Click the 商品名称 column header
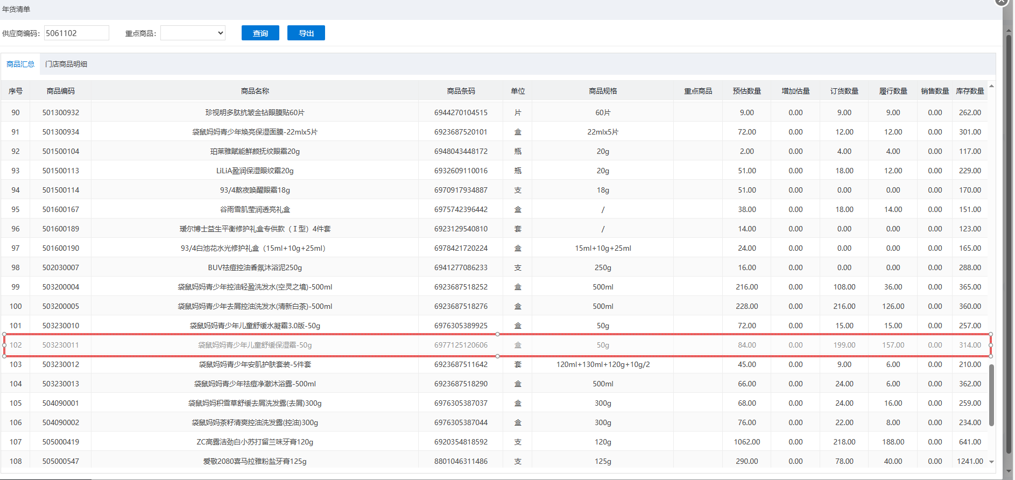 pyautogui.click(x=255, y=91)
